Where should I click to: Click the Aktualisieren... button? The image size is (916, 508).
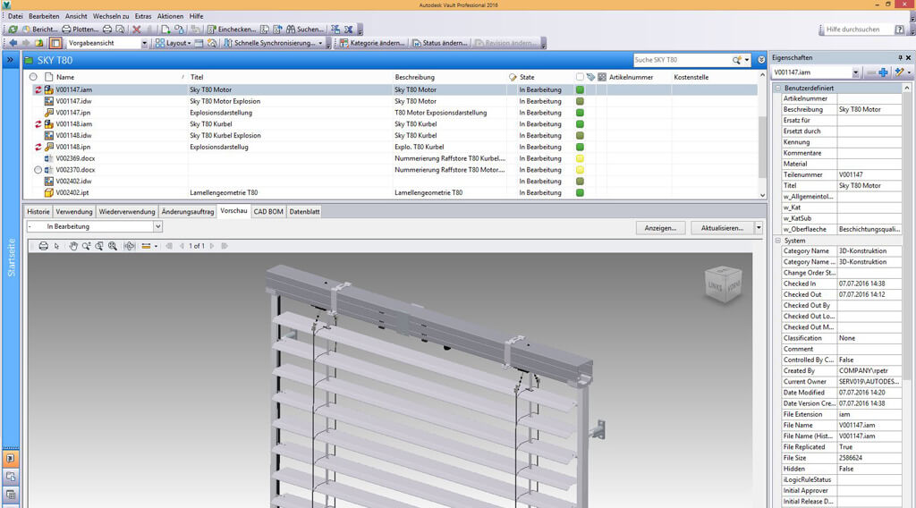pos(720,228)
